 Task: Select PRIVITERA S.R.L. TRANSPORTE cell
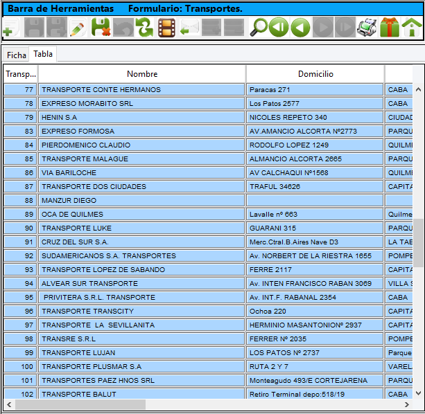141,297
